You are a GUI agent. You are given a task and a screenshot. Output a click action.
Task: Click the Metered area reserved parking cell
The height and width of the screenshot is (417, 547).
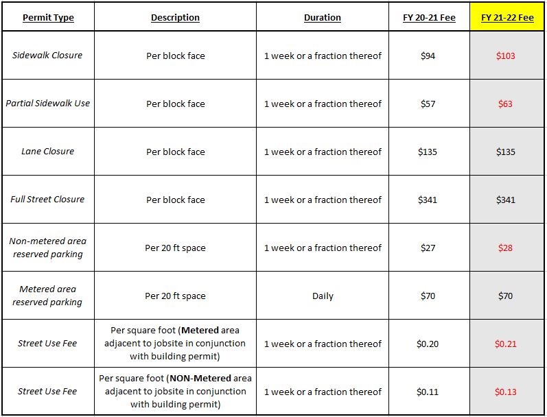click(47, 296)
